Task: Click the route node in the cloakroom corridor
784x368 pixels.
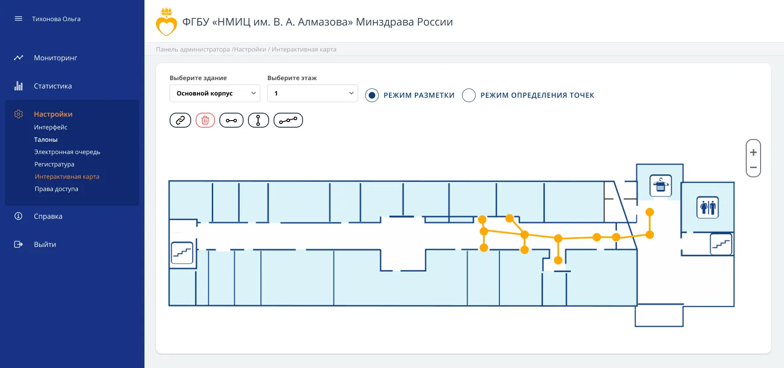Action: click(x=650, y=212)
